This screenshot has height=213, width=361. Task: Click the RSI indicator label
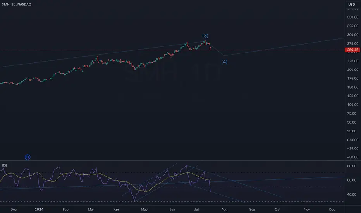pyautogui.click(x=4, y=165)
